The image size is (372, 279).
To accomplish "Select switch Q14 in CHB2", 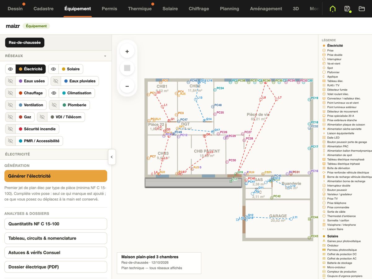I will click(x=204, y=120).
